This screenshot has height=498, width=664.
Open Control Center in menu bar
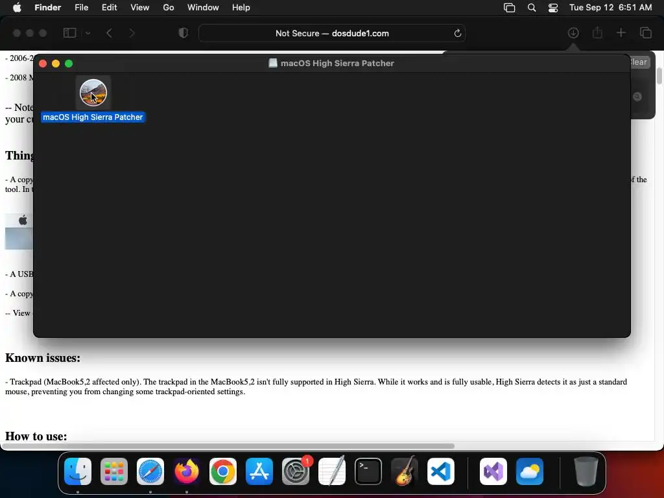(x=553, y=8)
